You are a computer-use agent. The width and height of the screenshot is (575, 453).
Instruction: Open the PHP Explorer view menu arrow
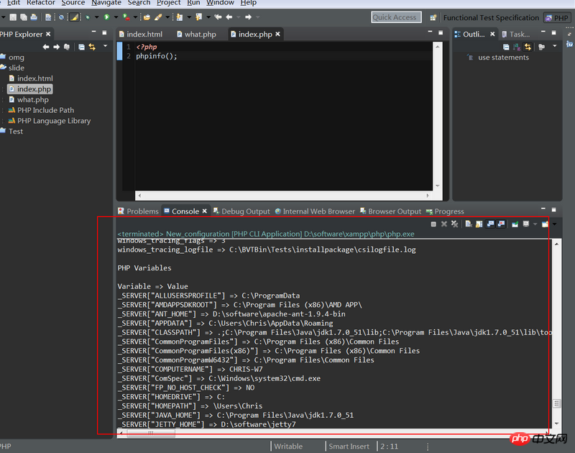coord(105,46)
